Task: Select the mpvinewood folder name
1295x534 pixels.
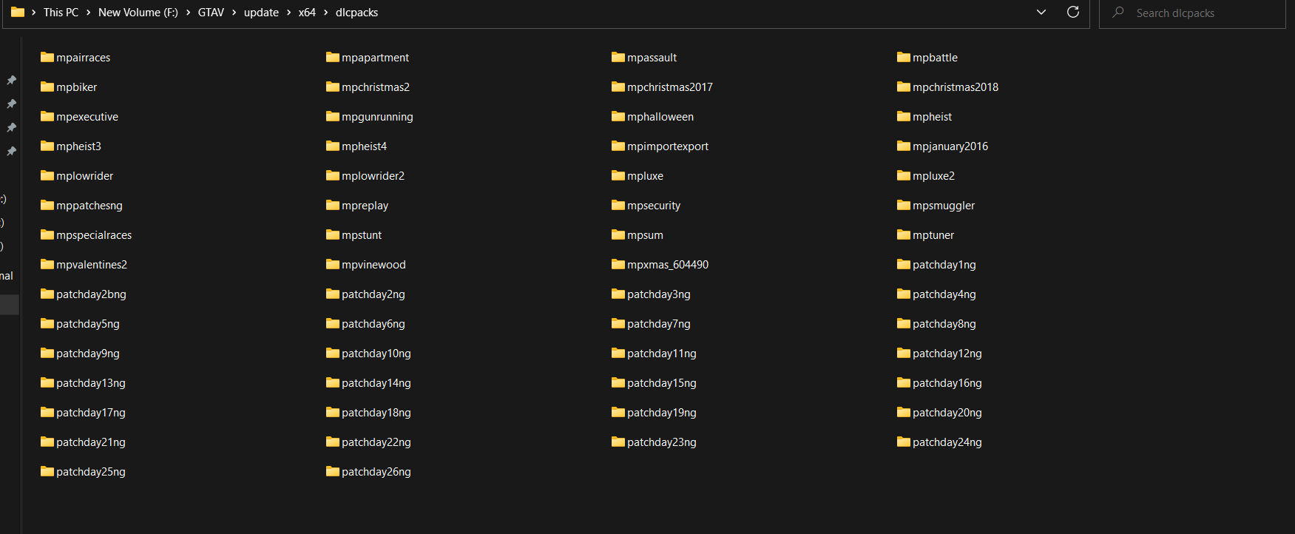Action: [373, 265]
